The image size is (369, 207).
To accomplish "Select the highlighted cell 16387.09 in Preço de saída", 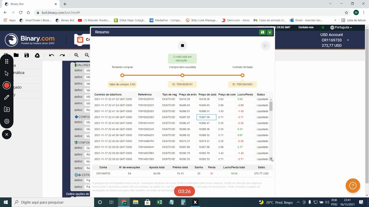I will (x=206, y=117).
